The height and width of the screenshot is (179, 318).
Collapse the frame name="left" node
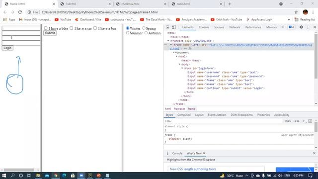171,45
